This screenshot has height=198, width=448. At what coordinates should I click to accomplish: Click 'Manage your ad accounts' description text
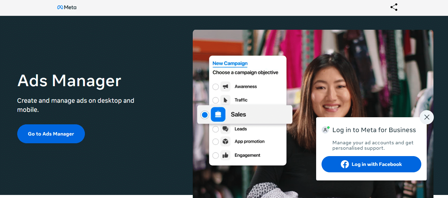point(373,145)
